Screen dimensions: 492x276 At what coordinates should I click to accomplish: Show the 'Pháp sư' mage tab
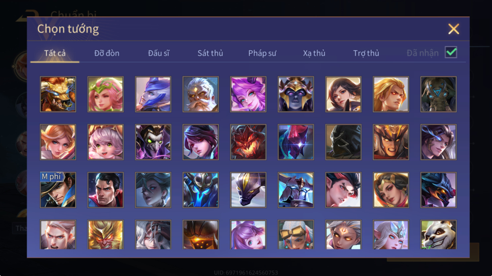click(262, 53)
